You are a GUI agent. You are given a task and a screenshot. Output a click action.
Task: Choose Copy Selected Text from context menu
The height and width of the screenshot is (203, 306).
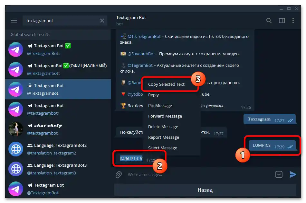(x=166, y=84)
